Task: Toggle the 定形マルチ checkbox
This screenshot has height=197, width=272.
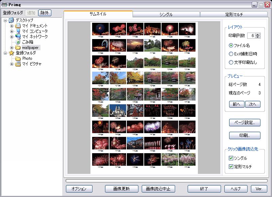Action: point(231,166)
